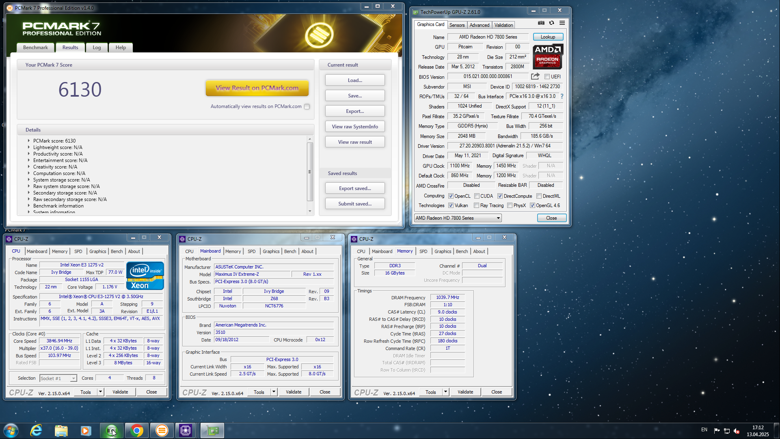Open the GPU-Z Sensors tab
This screenshot has width=780, height=439.
[457, 25]
